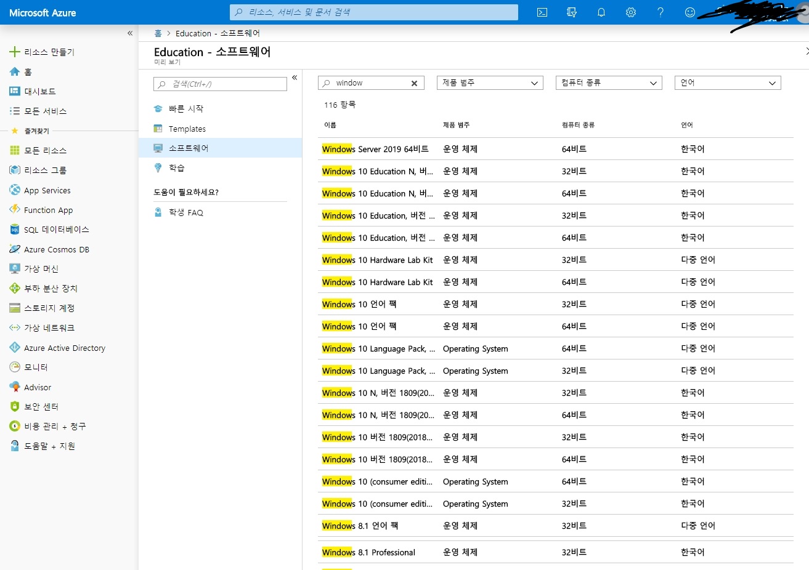Open 학생 FAQ link
The image size is (809, 570).
pyautogui.click(x=186, y=212)
